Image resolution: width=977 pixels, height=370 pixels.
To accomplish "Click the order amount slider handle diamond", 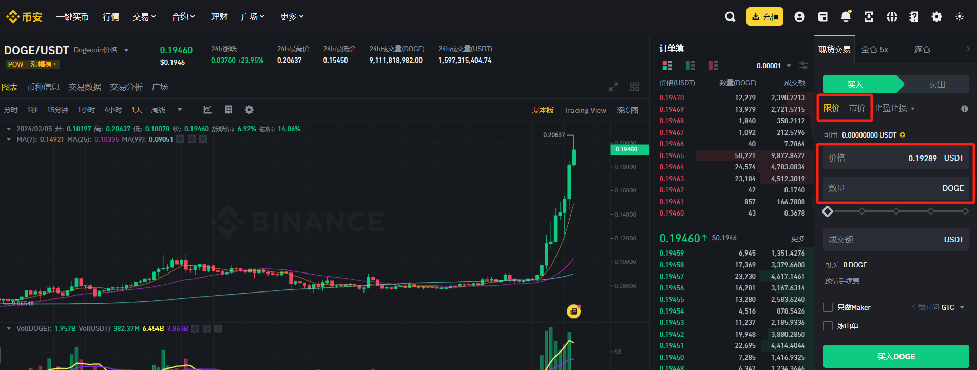I will point(828,211).
